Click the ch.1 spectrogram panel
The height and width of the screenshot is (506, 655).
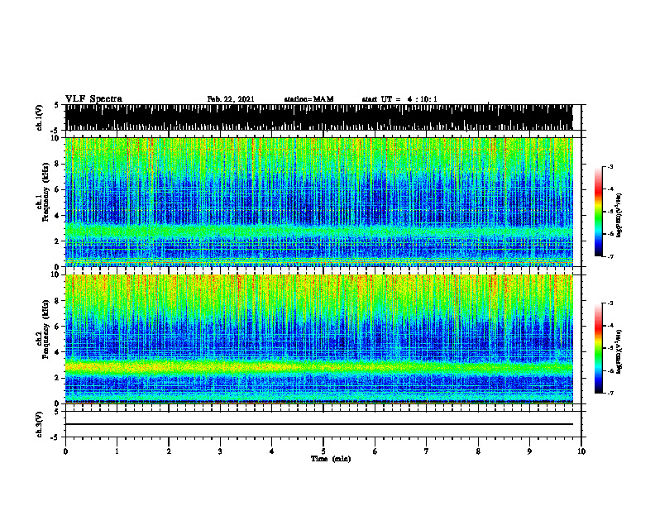[x=318, y=202]
